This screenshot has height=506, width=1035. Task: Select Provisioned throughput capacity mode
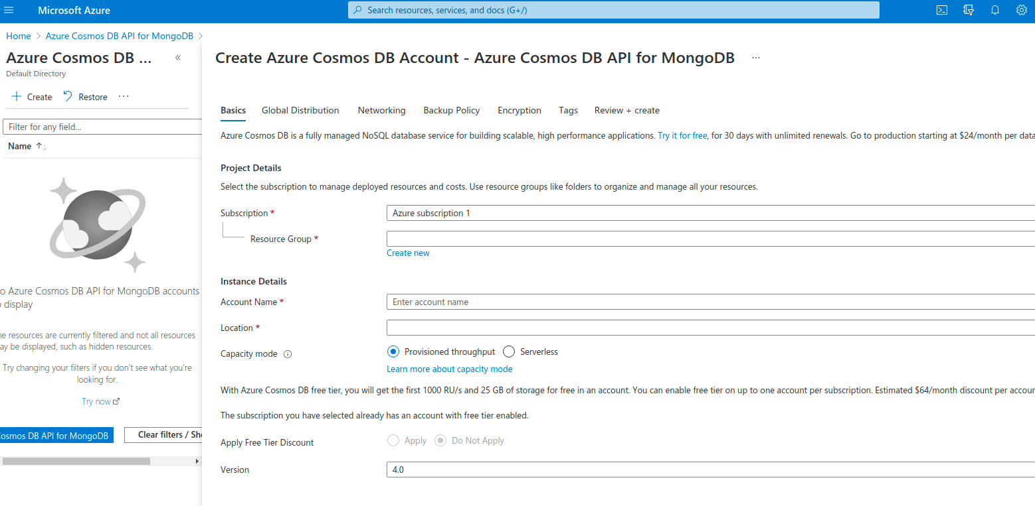[393, 351]
